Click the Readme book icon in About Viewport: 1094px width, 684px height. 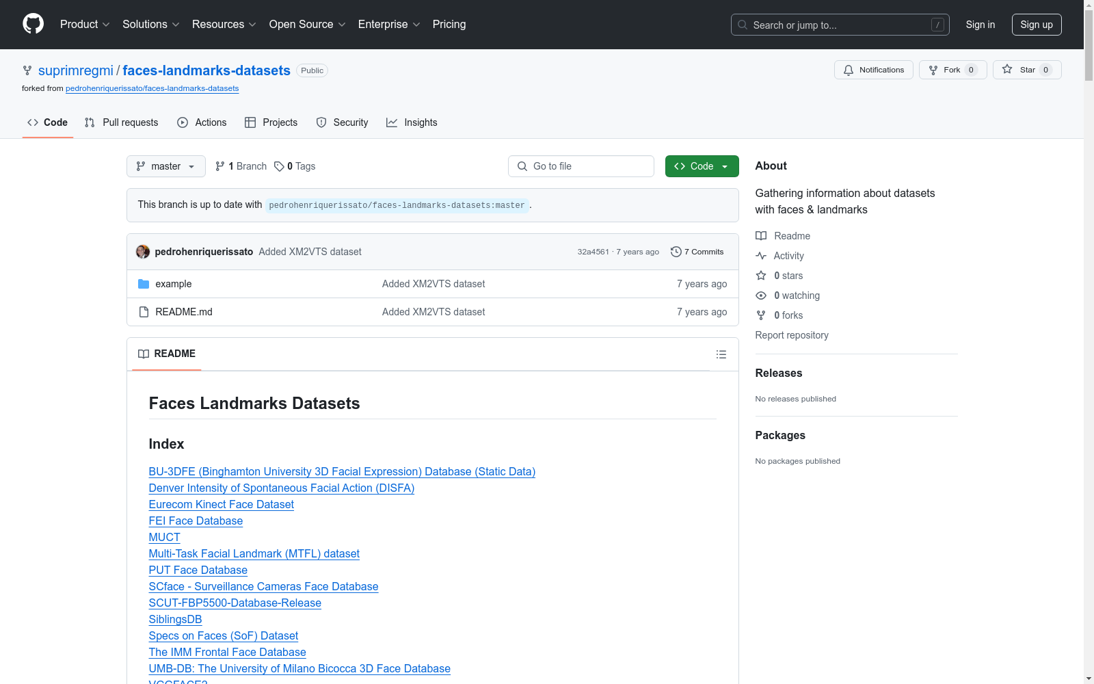[761, 236]
